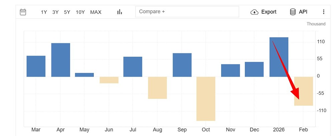Switch to the 5Y time range
The width and height of the screenshot is (334, 136).
point(67,12)
